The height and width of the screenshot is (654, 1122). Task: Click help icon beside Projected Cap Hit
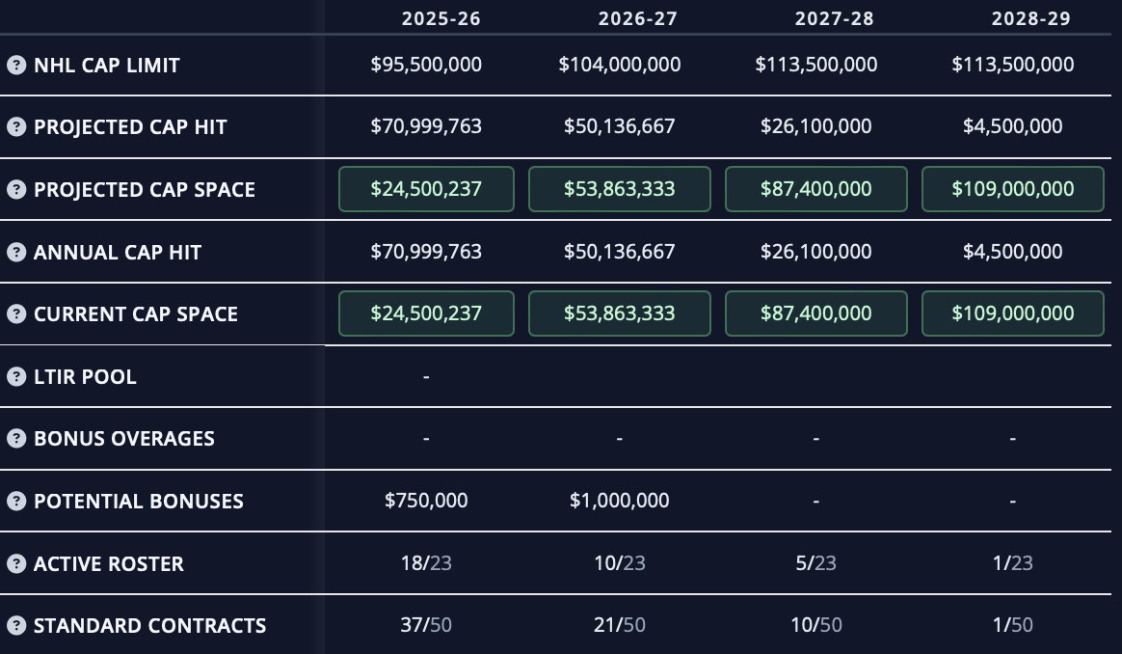click(15, 127)
